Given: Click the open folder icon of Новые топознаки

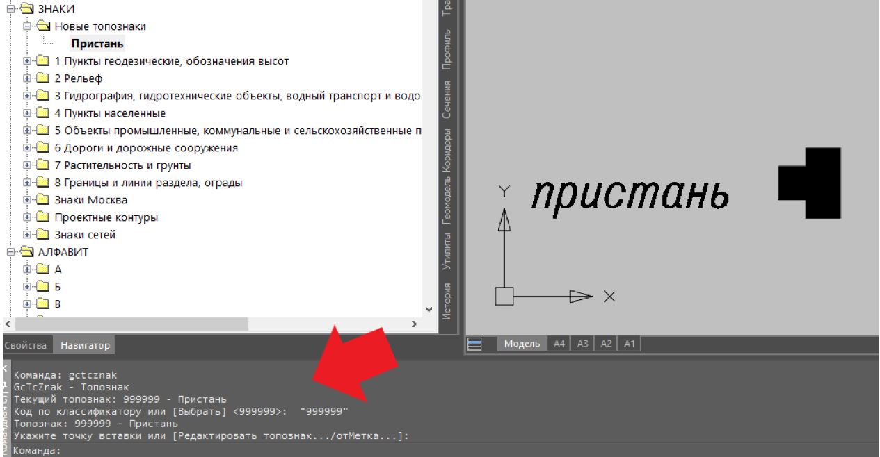Looking at the screenshot, I should (x=42, y=26).
